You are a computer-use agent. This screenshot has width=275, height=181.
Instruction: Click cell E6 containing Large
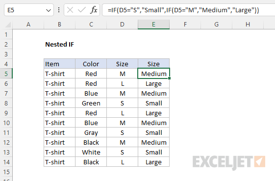pos(153,83)
